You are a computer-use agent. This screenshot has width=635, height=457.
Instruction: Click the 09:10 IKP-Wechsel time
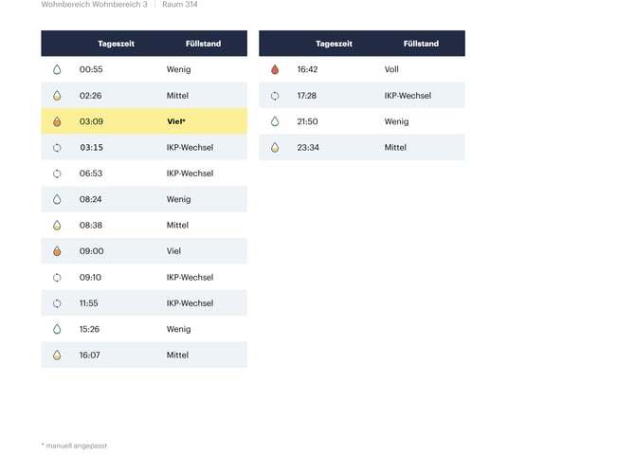(90, 277)
